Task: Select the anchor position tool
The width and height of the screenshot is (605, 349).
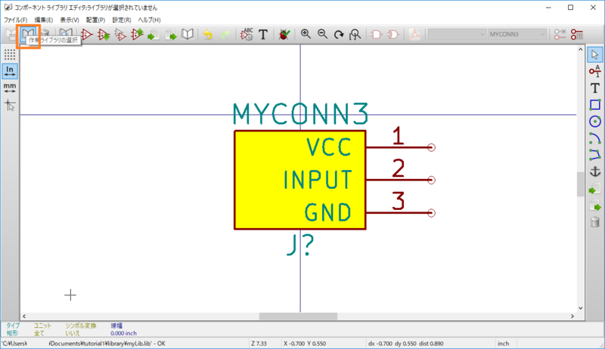Action: [x=594, y=171]
